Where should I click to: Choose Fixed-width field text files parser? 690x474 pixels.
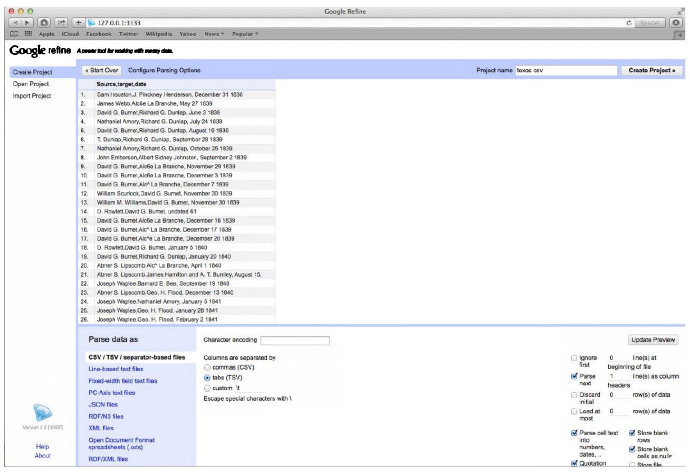coord(123,381)
